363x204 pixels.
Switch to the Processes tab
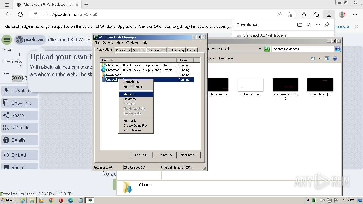123,50
